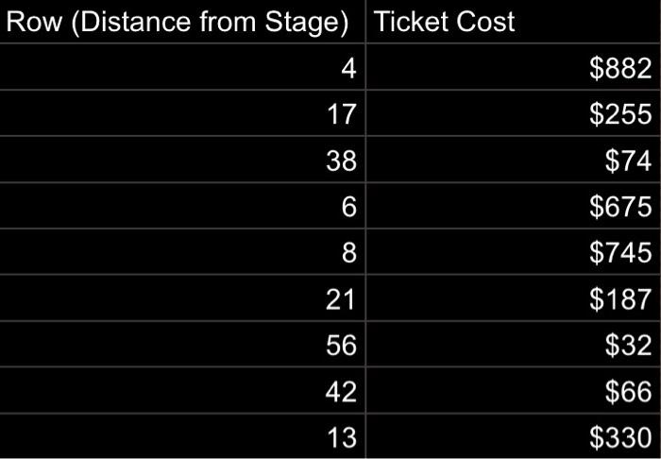Click the cell with row value 13

(x=182, y=435)
